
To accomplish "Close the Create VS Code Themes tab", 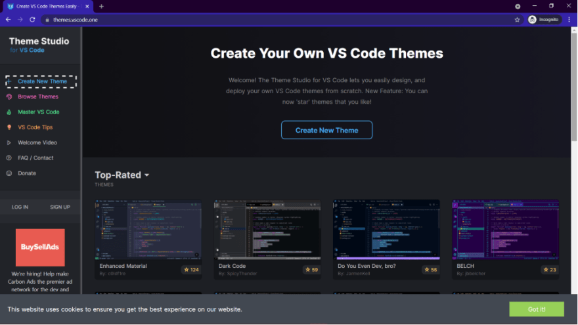I will [87, 7].
